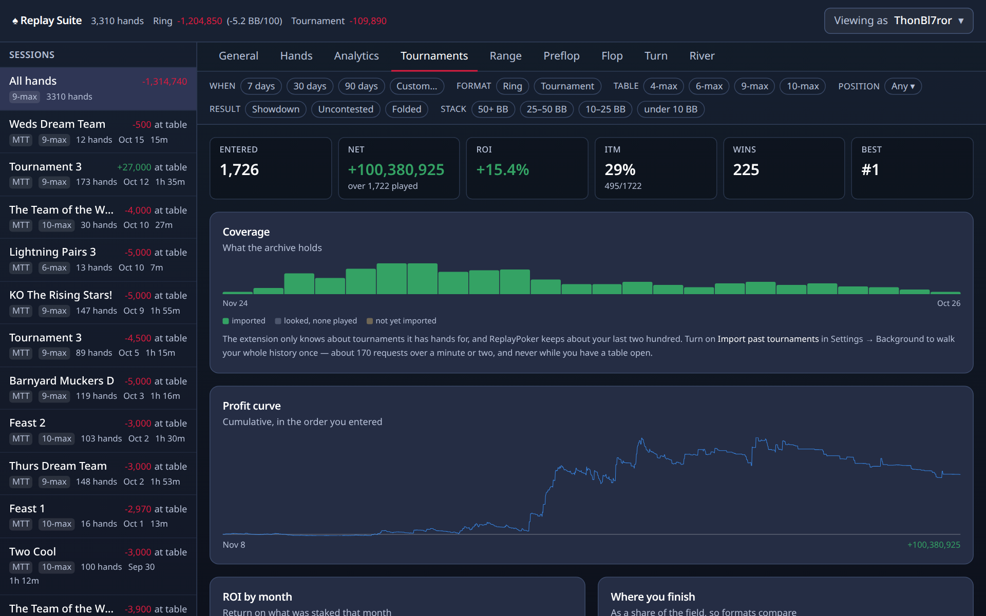Viewport: 986px width, 616px height.
Task: Switch to the Hands tab
Action: [x=296, y=56]
